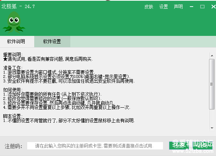Close the 北极狐 window
The image size is (216, 156).
click(213, 7)
